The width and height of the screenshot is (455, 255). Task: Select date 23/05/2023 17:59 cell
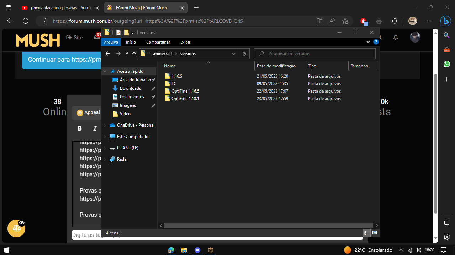273,99
